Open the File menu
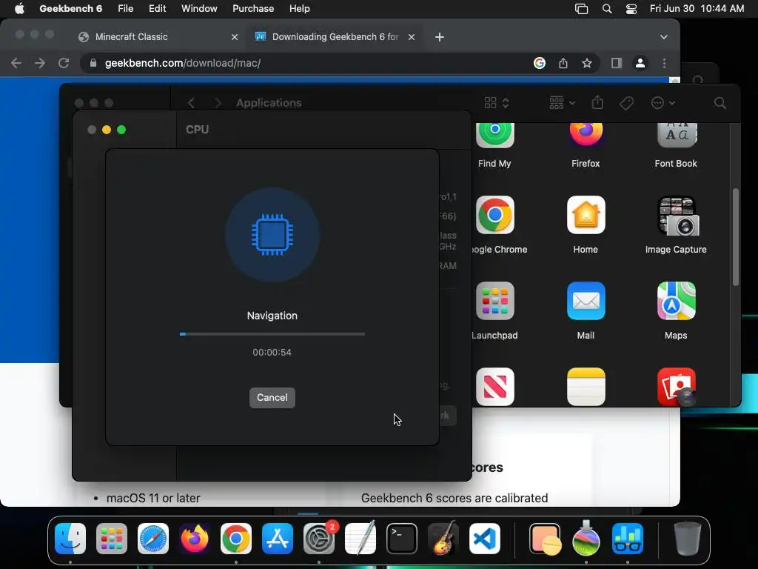 click(x=125, y=9)
